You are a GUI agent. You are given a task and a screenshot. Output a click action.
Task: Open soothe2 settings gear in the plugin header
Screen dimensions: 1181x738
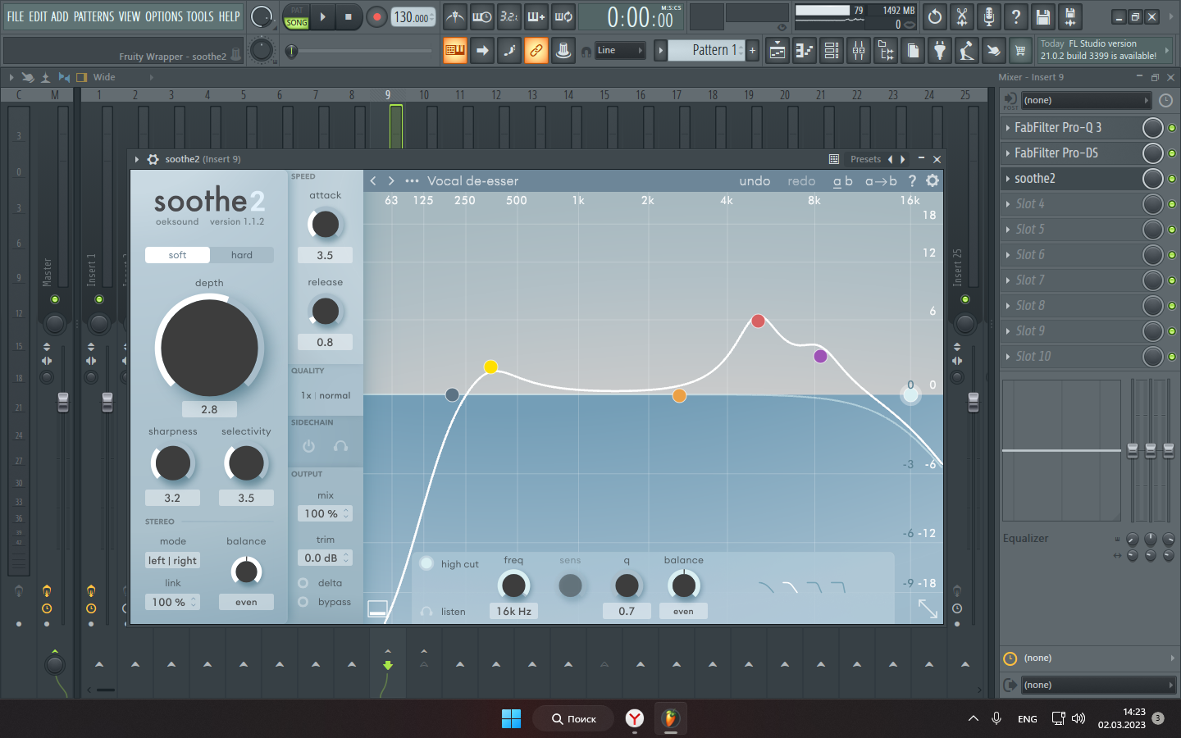coord(932,181)
